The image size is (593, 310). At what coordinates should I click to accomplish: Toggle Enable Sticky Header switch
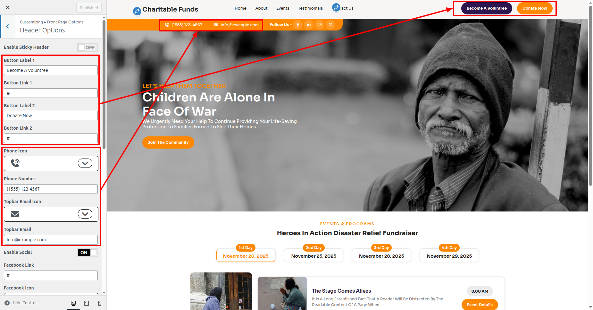[88, 47]
